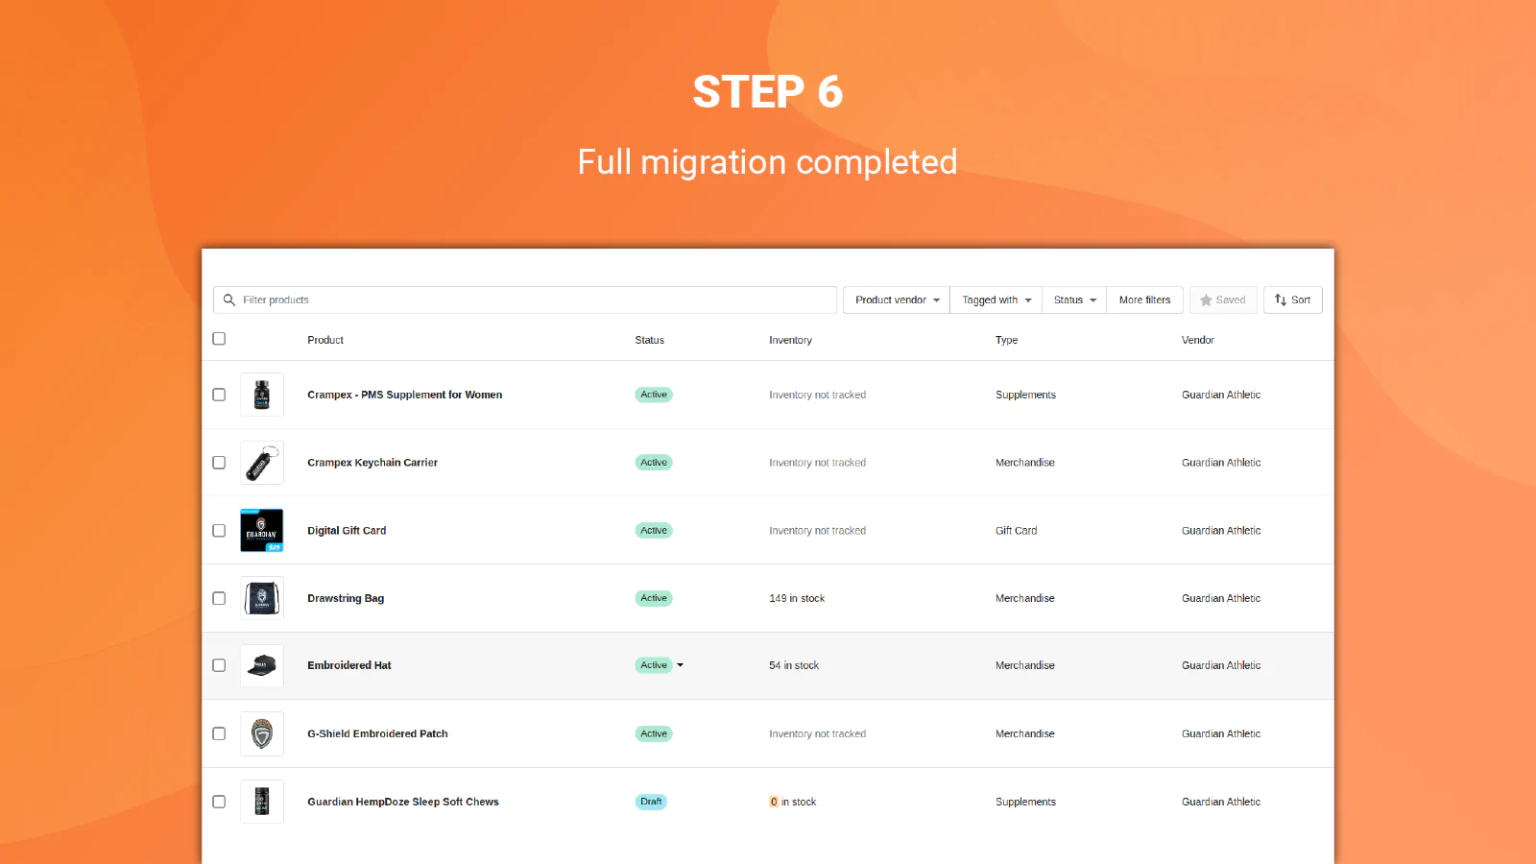This screenshot has width=1536, height=864.
Task: Click Guardian Athletic vendor for Digital Gift Card
Action: [x=1221, y=531]
